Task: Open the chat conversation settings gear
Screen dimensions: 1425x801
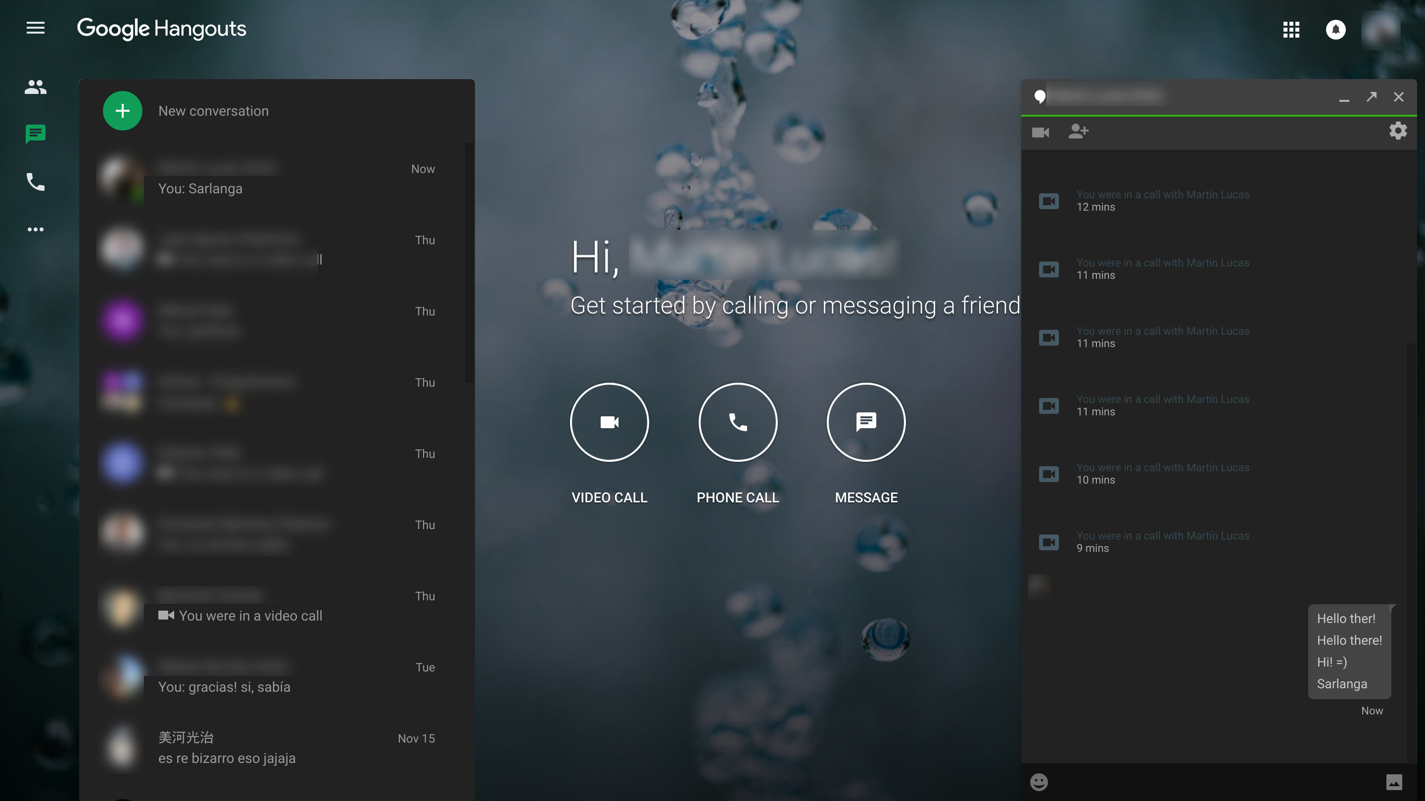Action: click(1398, 131)
